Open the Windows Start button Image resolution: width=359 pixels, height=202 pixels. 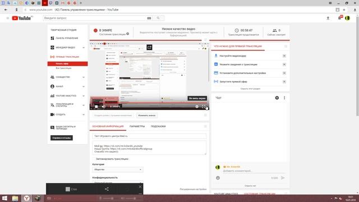(4, 198)
